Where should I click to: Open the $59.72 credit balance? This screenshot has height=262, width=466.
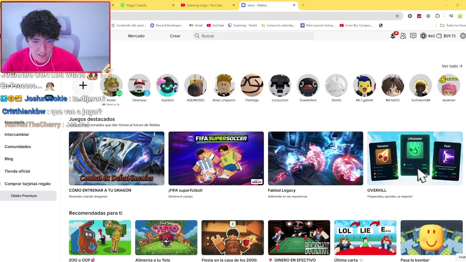[x=446, y=36]
